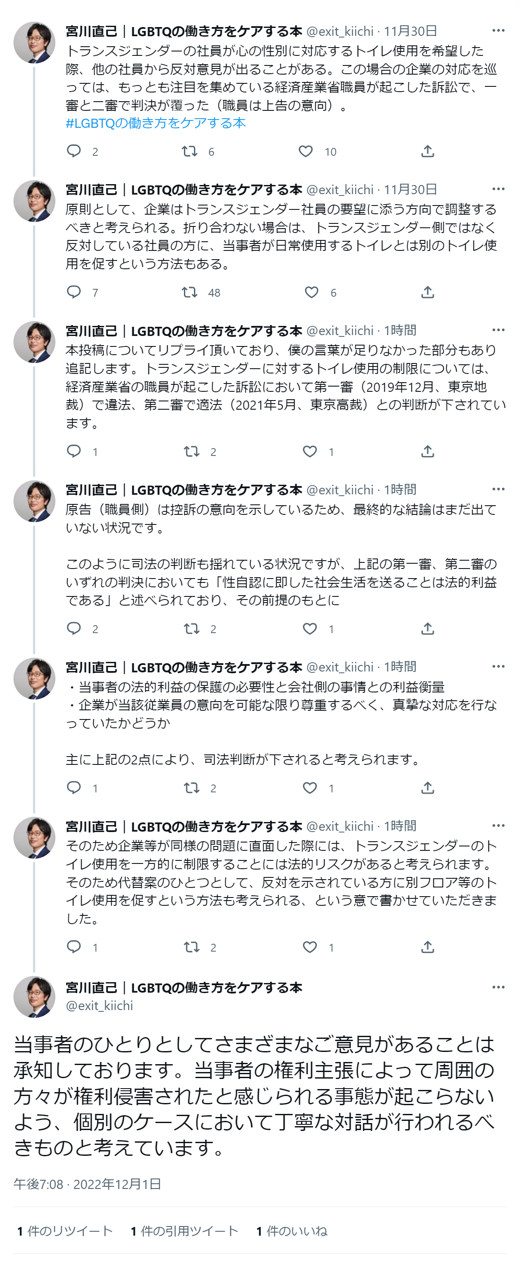Open profile avatar on the first tweet

[x=34, y=42]
